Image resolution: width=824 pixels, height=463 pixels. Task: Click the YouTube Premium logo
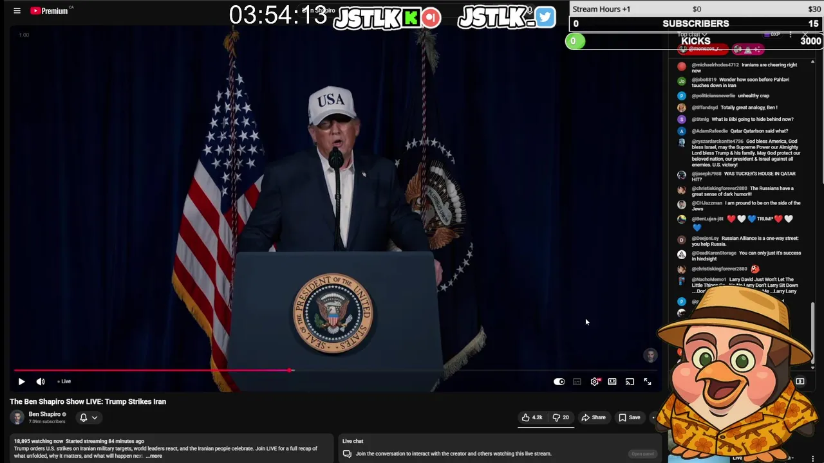coord(49,11)
